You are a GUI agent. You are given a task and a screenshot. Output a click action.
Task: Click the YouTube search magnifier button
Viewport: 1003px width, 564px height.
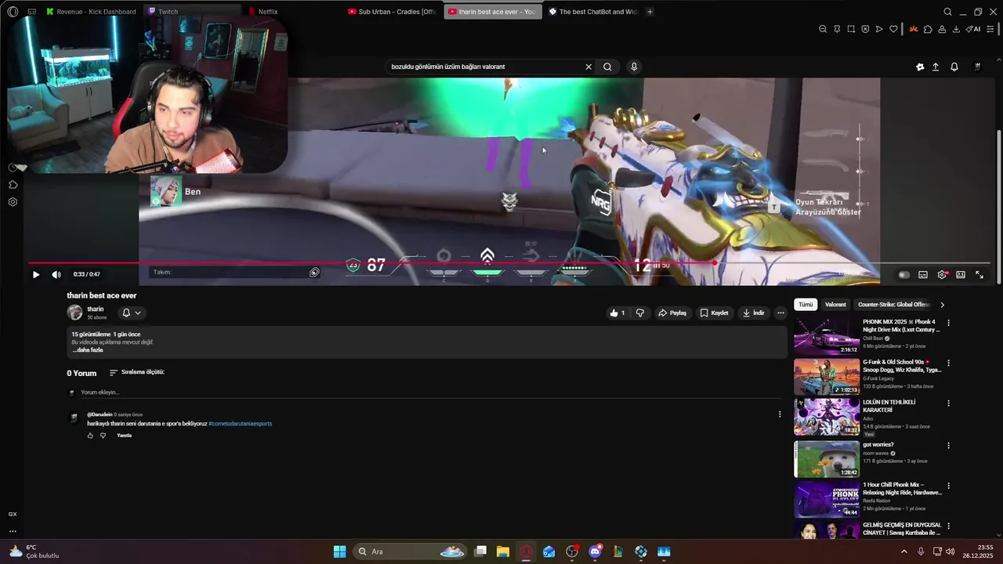(607, 67)
